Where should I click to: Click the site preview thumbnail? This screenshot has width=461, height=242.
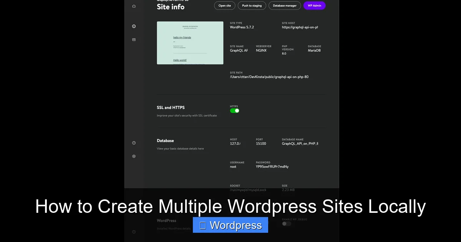[x=190, y=43]
